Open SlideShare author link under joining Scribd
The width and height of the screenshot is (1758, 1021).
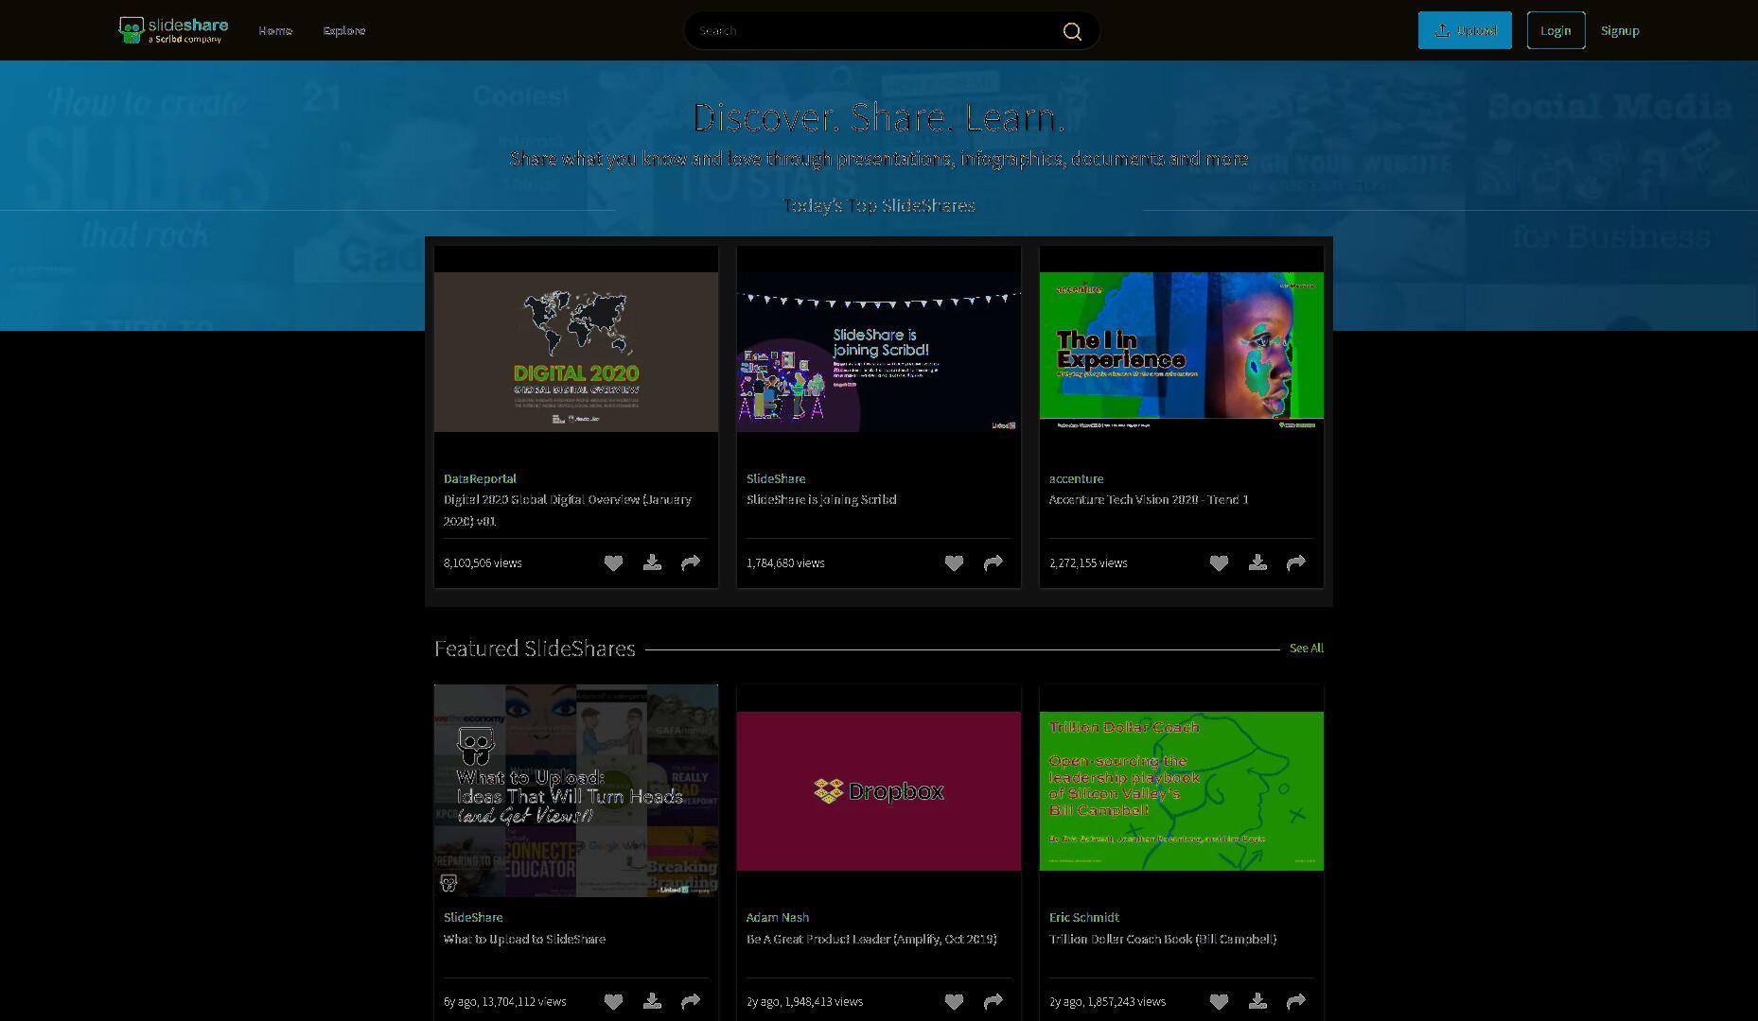776,478
